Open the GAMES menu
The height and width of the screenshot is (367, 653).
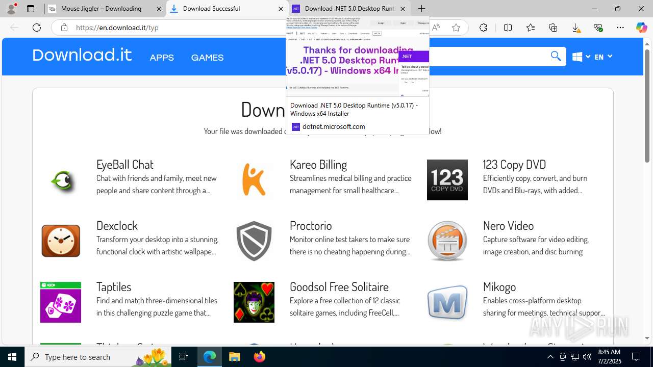coord(207,58)
